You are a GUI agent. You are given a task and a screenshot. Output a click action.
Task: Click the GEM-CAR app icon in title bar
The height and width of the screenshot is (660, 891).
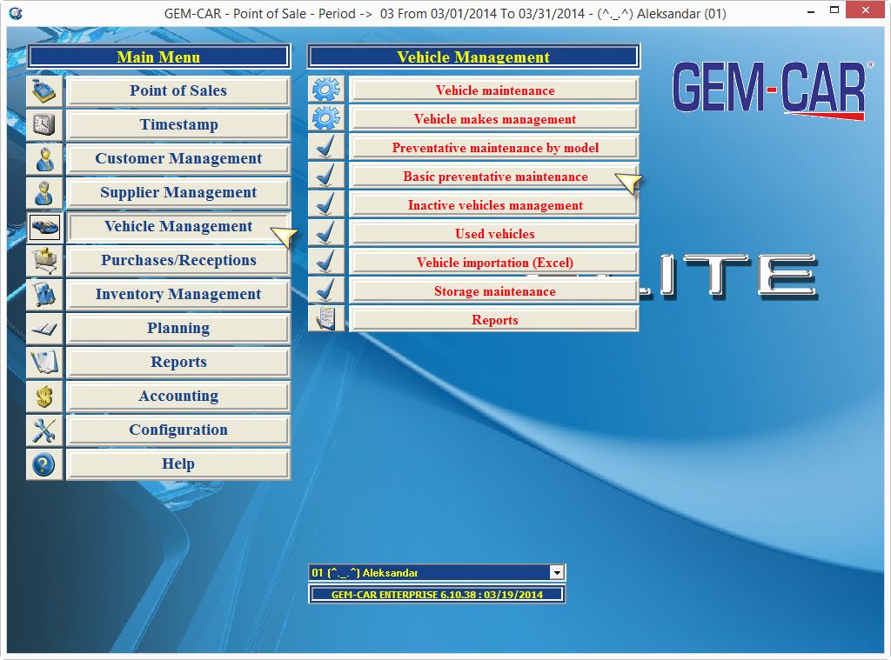[x=16, y=12]
